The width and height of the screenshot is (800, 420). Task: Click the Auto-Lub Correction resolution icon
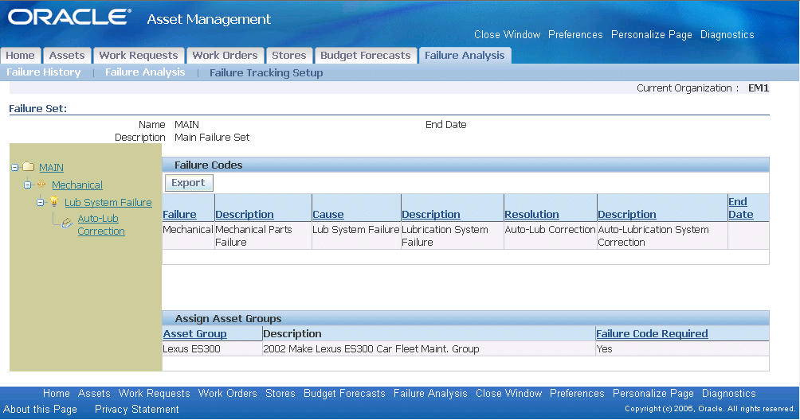[x=67, y=223]
